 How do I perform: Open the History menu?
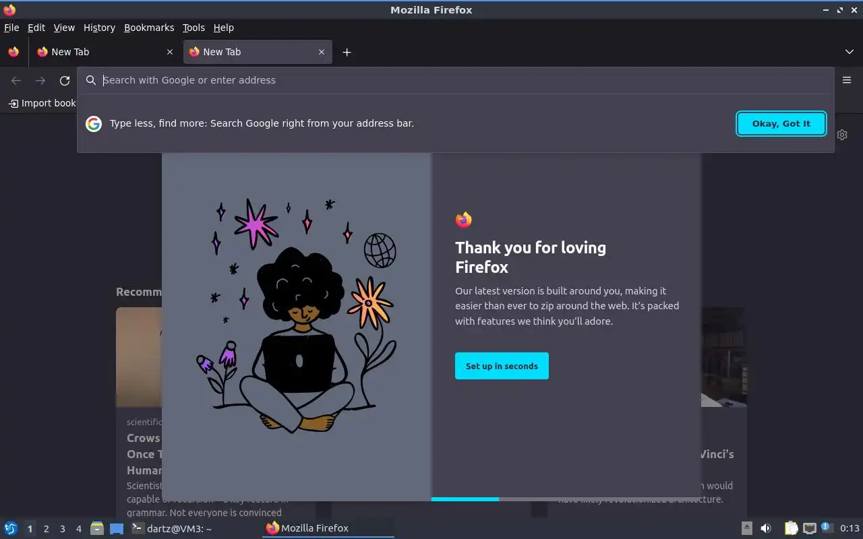coord(99,28)
